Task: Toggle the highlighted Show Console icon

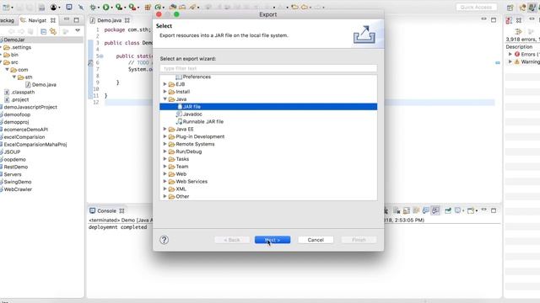Action: tap(435, 210)
